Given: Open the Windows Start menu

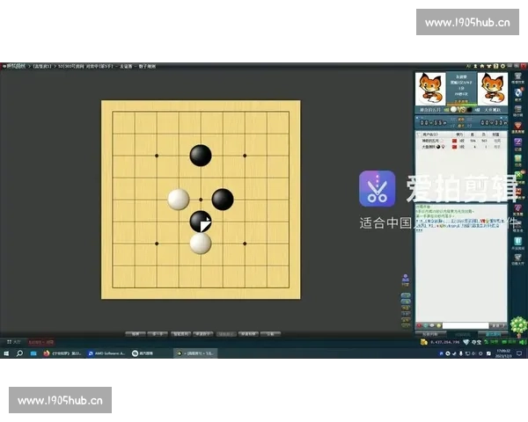Looking at the screenshot, I should pyautogui.click(x=6, y=353).
